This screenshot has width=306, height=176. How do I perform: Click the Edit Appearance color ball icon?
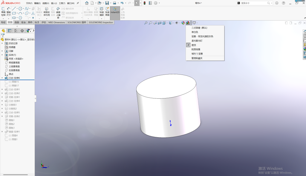[183, 23]
